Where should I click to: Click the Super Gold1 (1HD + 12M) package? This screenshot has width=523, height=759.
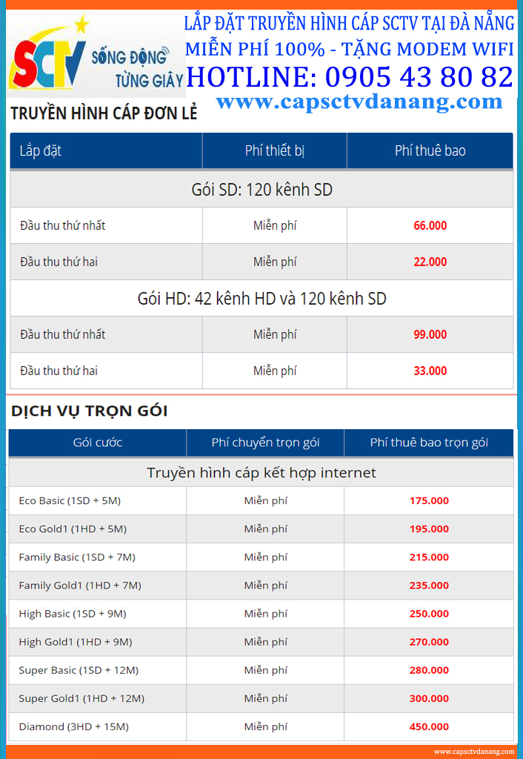(x=81, y=698)
